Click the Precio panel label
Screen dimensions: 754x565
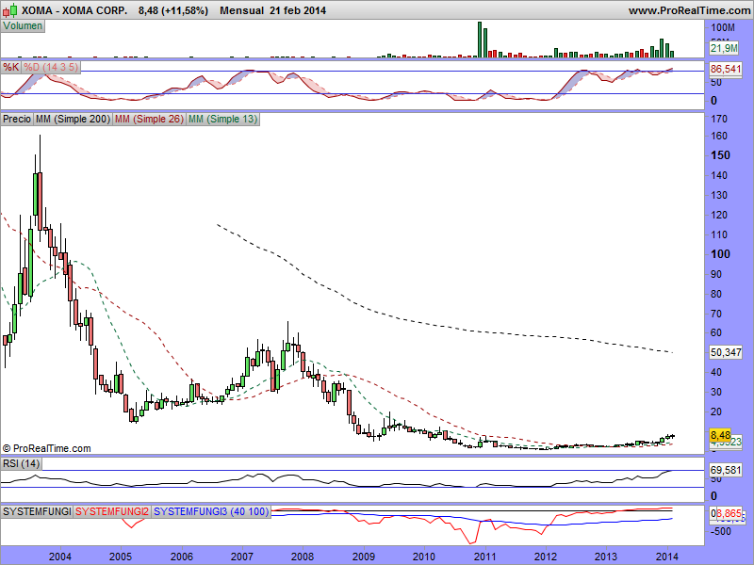click(17, 119)
